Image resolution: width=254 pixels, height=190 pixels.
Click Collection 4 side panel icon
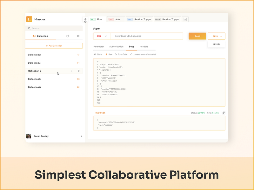tap(79, 71)
